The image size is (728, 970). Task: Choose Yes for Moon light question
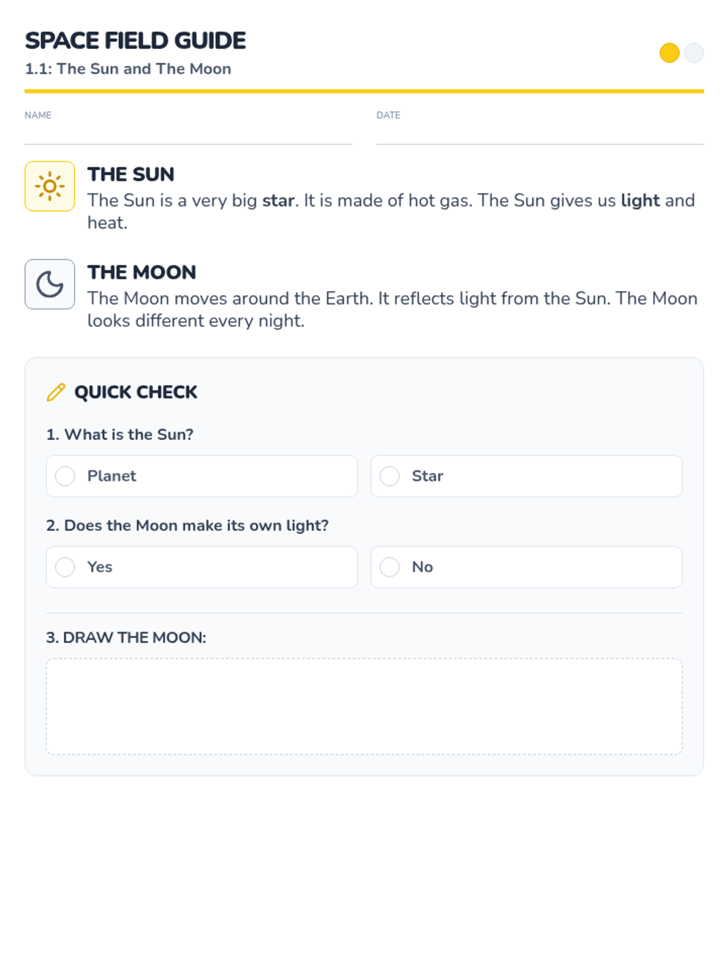(x=66, y=567)
